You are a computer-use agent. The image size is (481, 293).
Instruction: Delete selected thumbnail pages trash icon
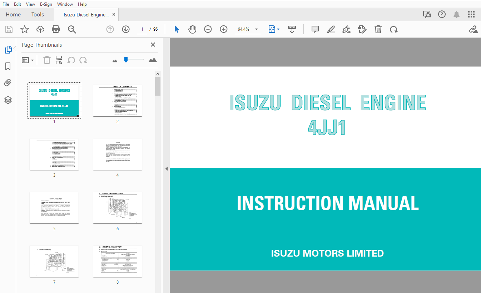(x=47, y=60)
